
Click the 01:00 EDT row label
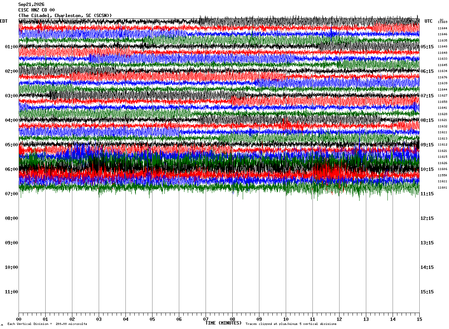click(x=12, y=47)
